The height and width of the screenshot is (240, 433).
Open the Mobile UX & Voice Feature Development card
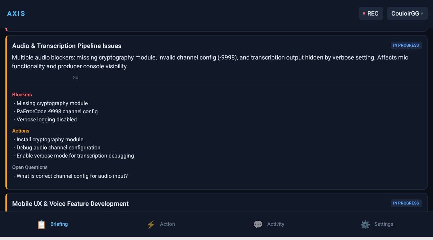coord(70,204)
